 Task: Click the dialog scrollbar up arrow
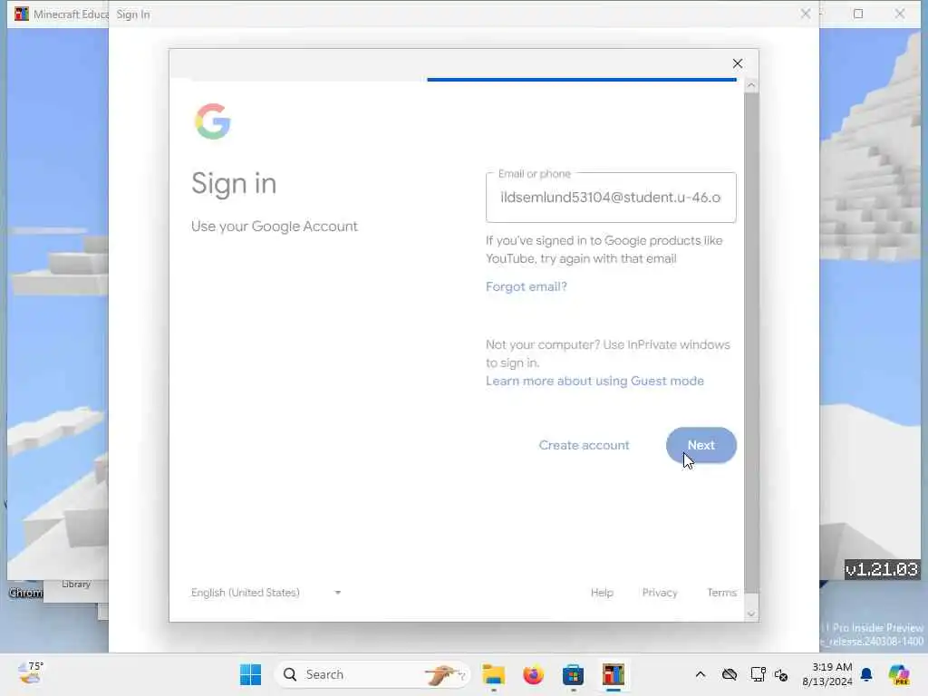click(751, 86)
